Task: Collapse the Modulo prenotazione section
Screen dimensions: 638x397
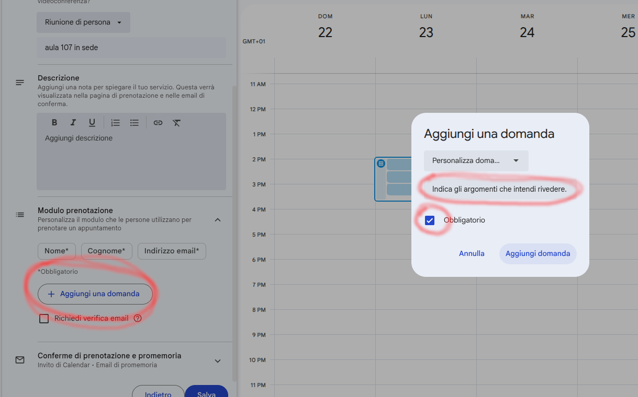Action: pos(218,220)
